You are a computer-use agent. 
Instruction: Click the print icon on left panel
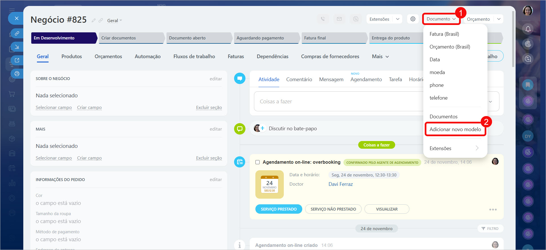click(x=17, y=74)
